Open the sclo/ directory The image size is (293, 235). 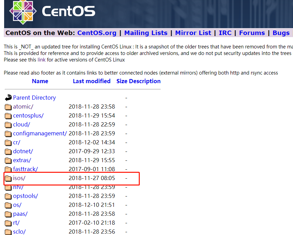(19, 232)
